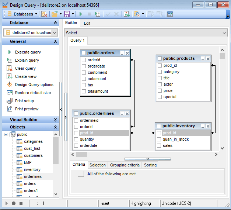Click the Explain query icon
Screen dimensions: 231x210
tap(10, 60)
